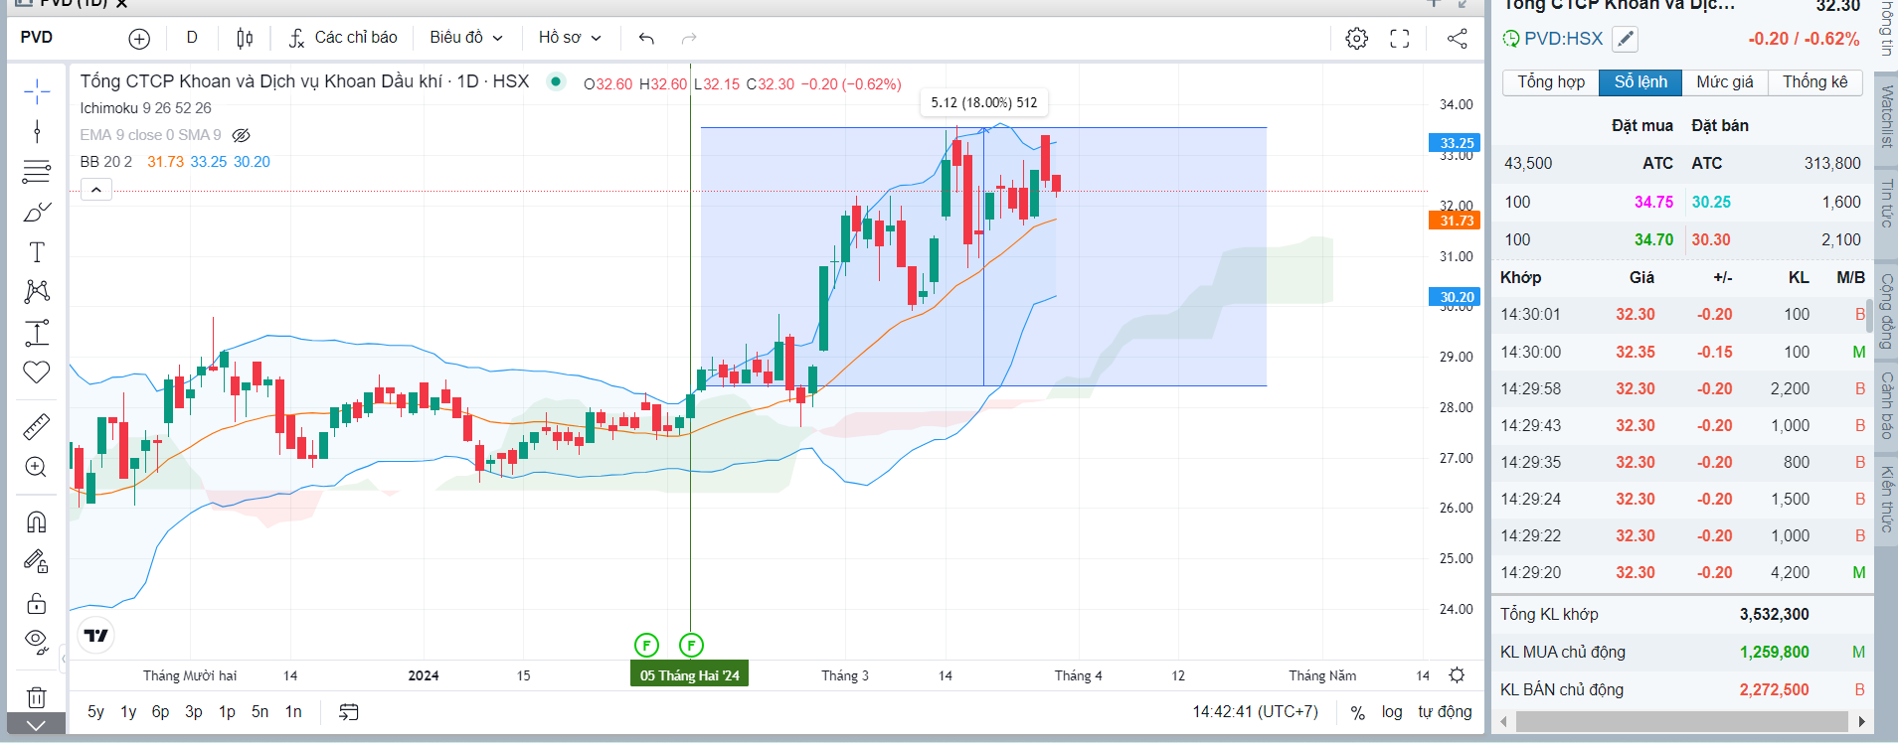Toggle Magnet mode for drawings

pos(37,521)
